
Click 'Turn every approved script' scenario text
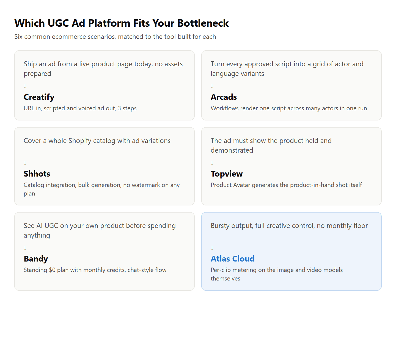pos(287,69)
